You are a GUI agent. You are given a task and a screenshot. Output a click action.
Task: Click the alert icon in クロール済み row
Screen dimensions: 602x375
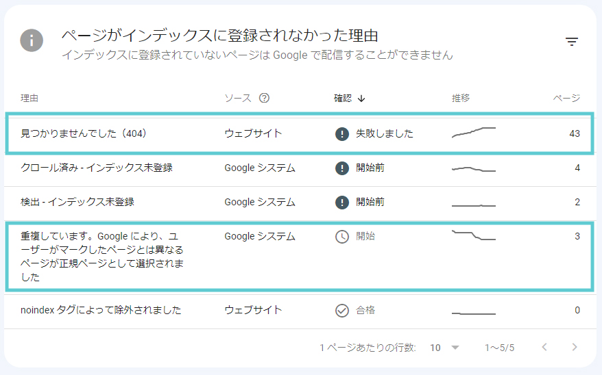[342, 168]
